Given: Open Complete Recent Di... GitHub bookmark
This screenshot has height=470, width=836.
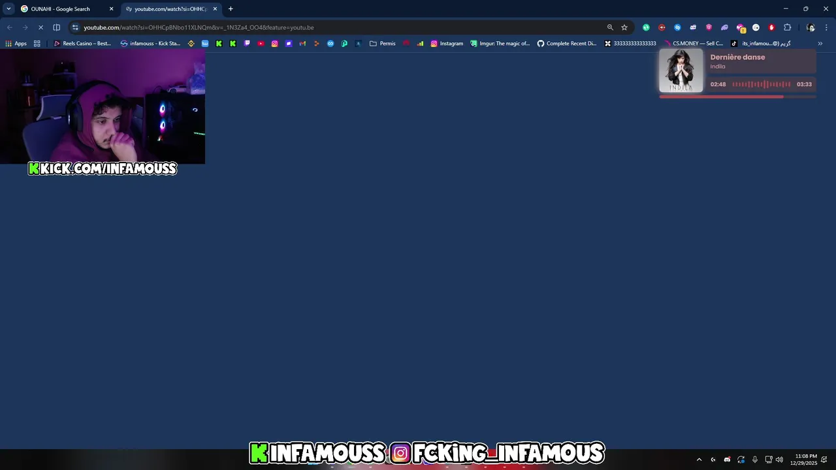Looking at the screenshot, I should pos(567,44).
